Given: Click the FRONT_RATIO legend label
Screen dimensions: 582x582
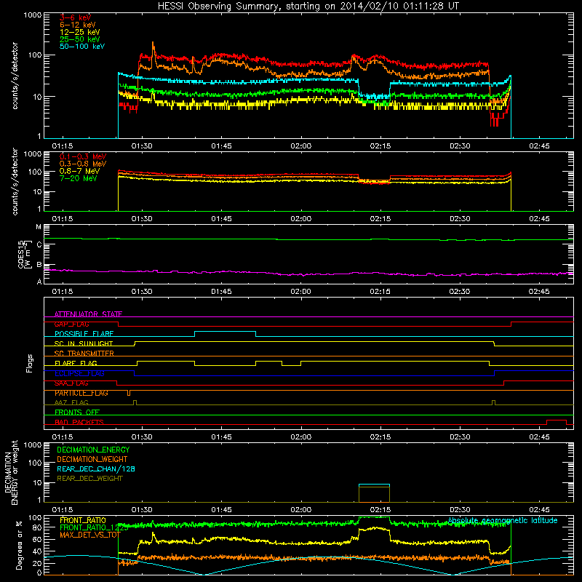Looking at the screenshot, I should coord(83,520).
